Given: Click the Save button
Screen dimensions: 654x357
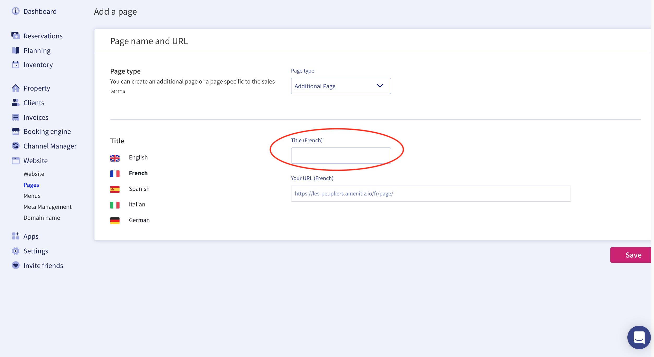Looking at the screenshot, I should point(630,255).
